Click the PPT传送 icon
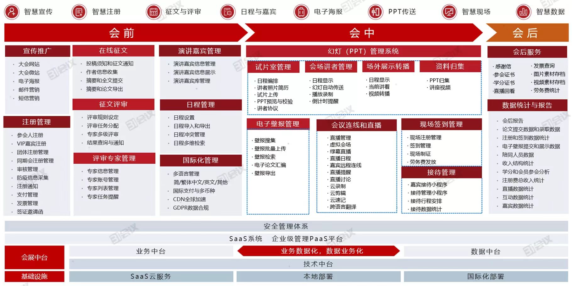572x286 pixels. pyautogui.click(x=375, y=12)
